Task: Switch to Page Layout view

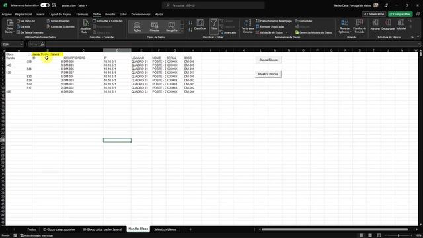Action: tap(370, 235)
